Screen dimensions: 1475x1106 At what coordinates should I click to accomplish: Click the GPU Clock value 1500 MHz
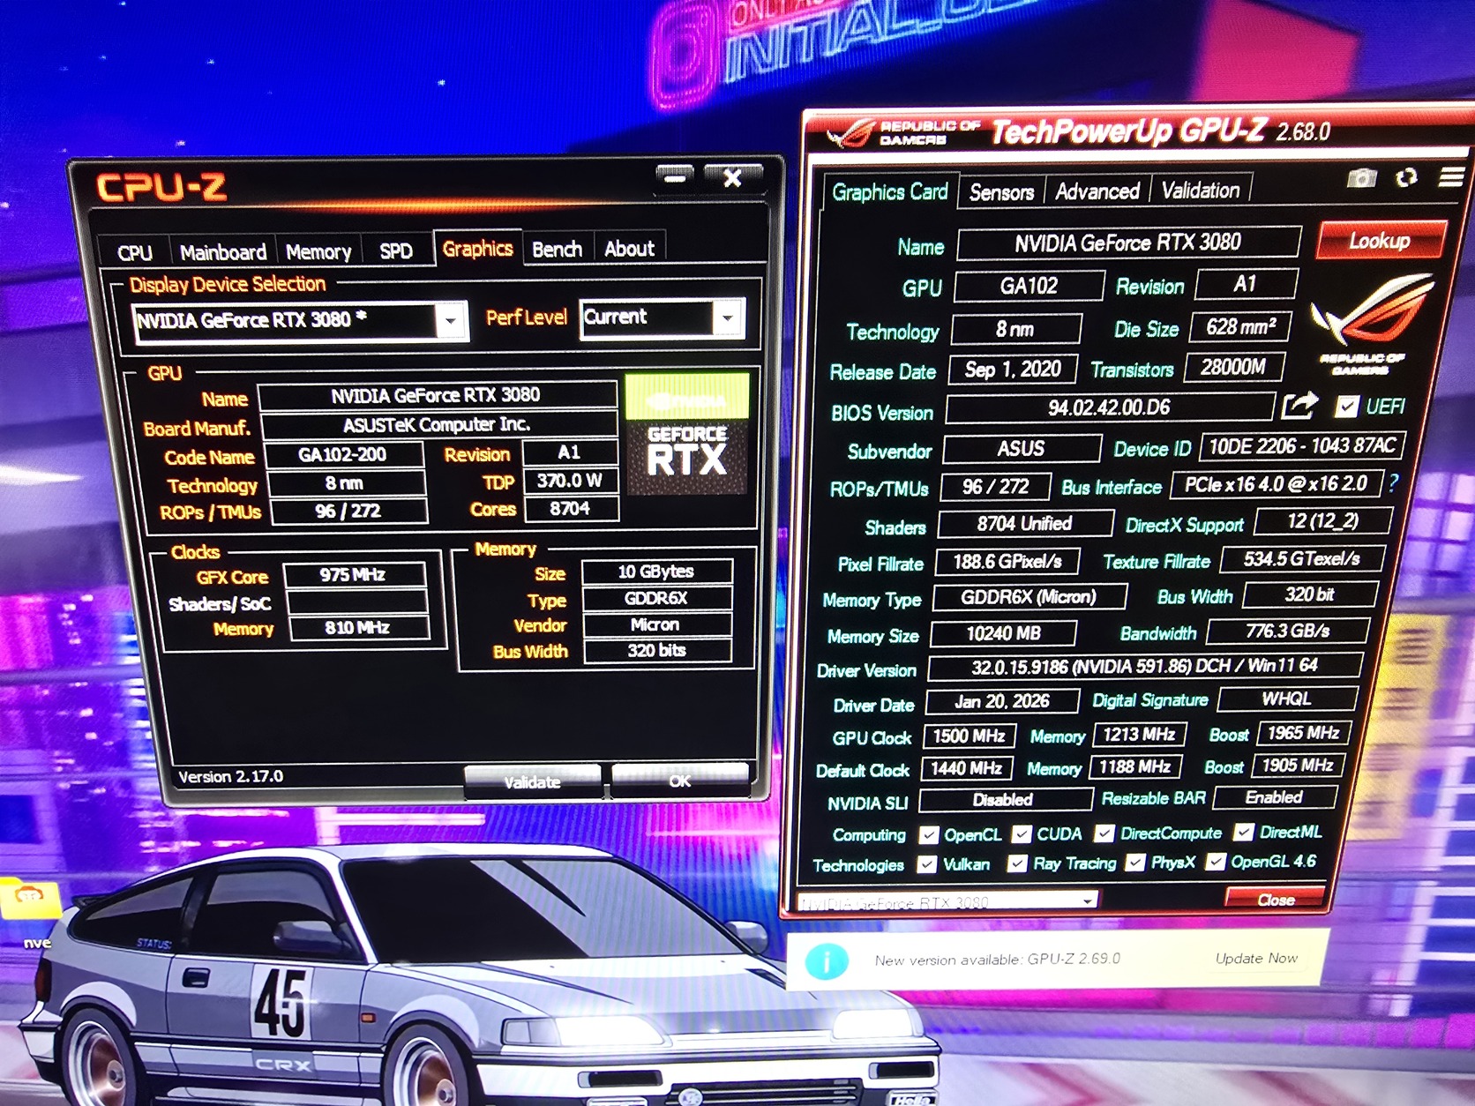click(969, 736)
